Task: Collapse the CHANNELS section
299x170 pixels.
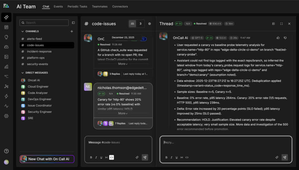Action: pos(23,31)
